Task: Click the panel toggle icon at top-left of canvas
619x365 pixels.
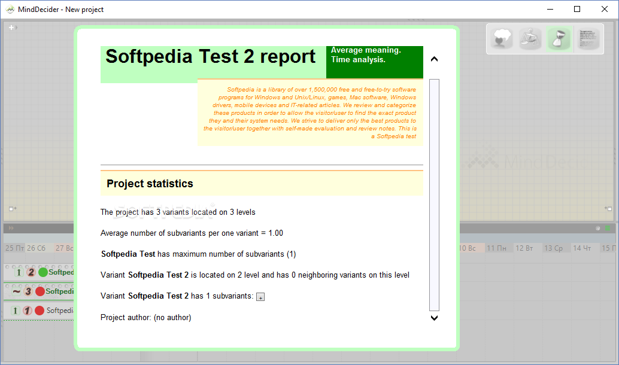Action: [x=12, y=28]
